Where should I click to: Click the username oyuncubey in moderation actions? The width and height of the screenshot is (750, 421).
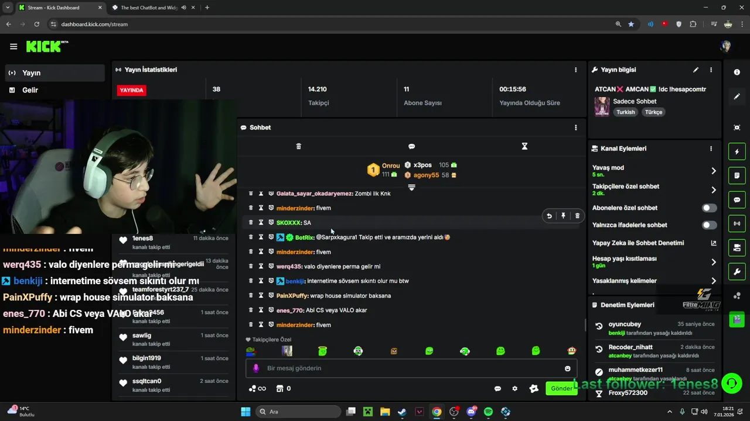click(x=625, y=325)
